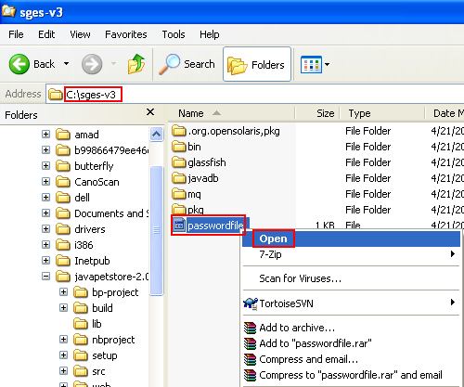Choose Open in the context menu
Image resolution: width=464 pixels, height=387 pixels.
[x=351, y=239]
